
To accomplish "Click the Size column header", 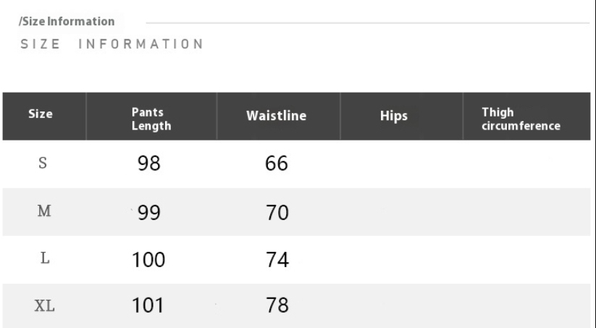I will coord(41,114).
